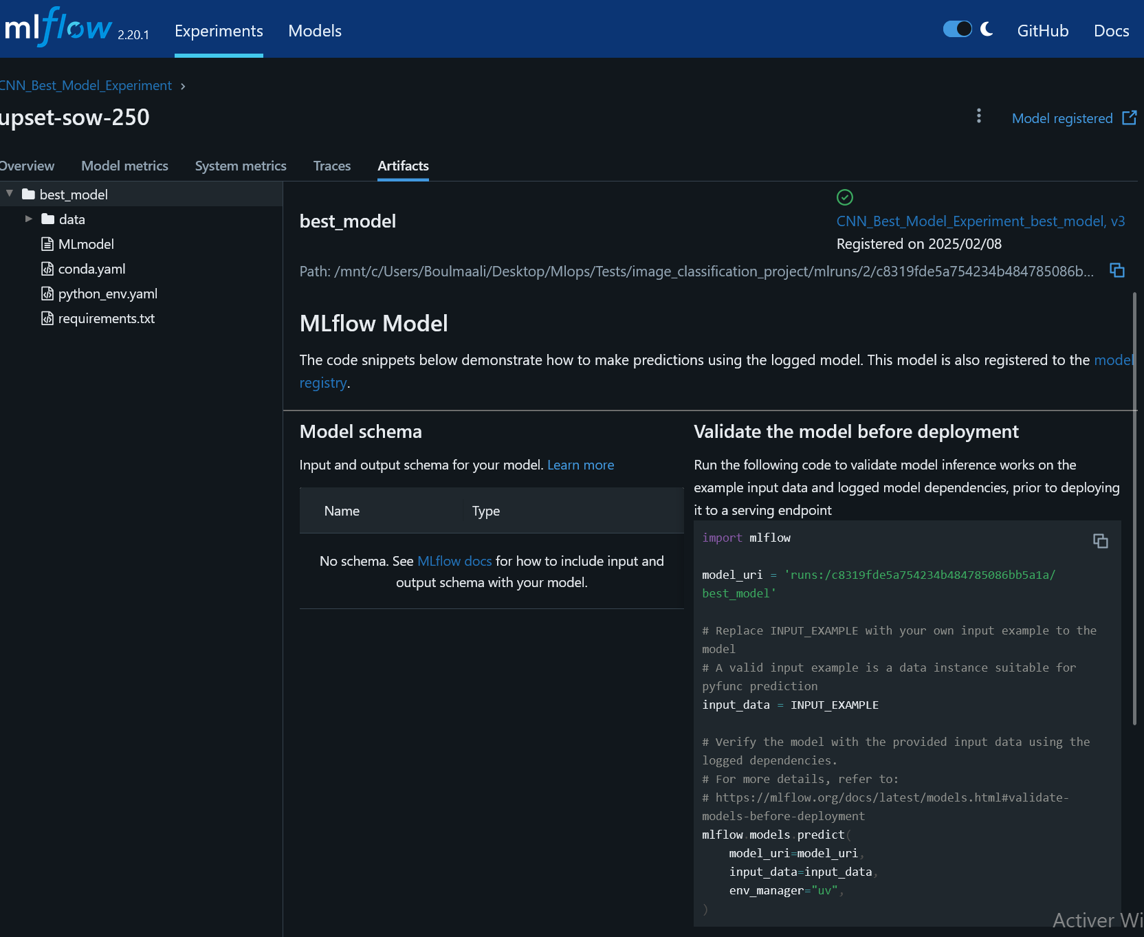Open CNN_Best_Model_Experiment_best_model, v3 link
The height and width of the screenshot is (937, 1144).
click(980, 221)
